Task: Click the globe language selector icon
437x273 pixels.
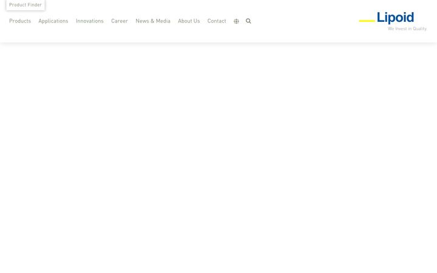Action: (x=236, y=21)
